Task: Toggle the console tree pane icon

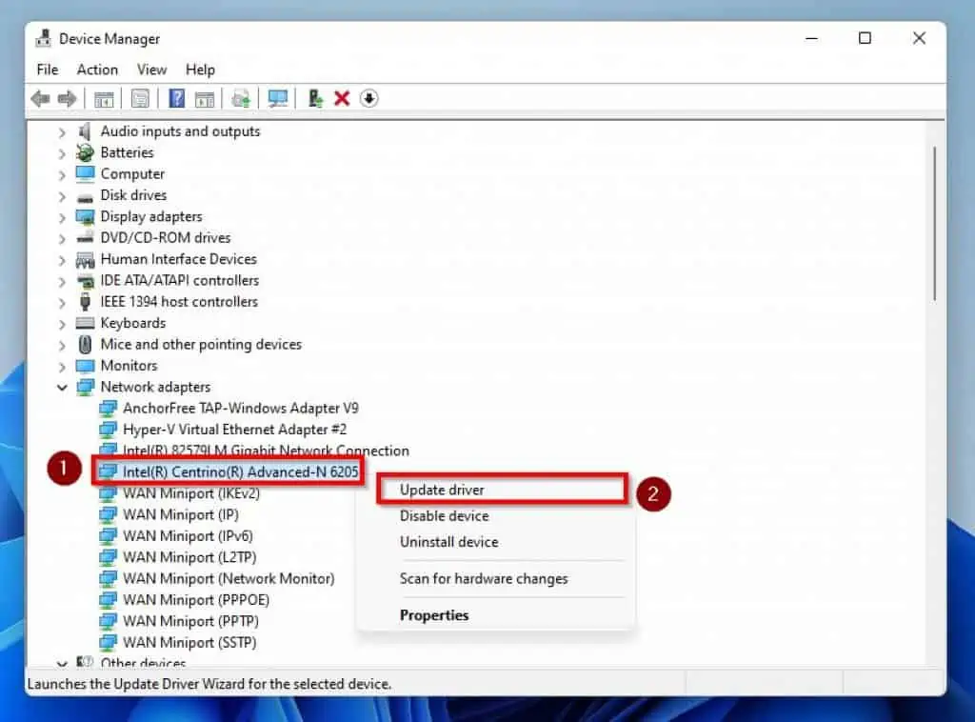Action: click(x=104, y=98)
